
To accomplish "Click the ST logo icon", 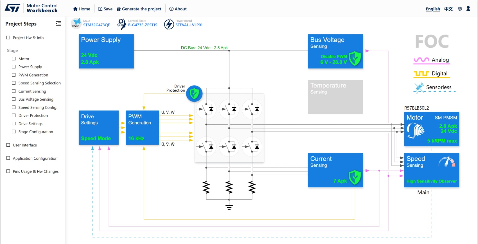I will pyautogui.click(x=13, y=8).
